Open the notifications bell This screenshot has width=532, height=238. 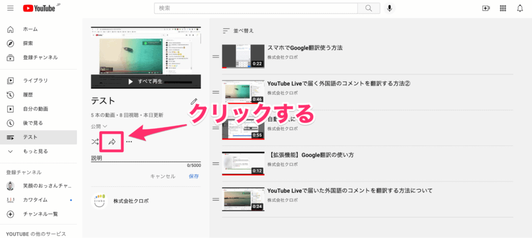click(520, 8)
